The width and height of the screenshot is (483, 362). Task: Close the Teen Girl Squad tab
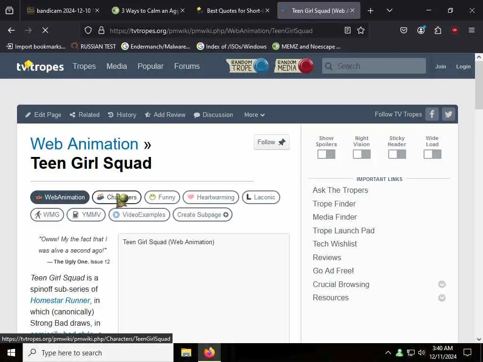352,10
